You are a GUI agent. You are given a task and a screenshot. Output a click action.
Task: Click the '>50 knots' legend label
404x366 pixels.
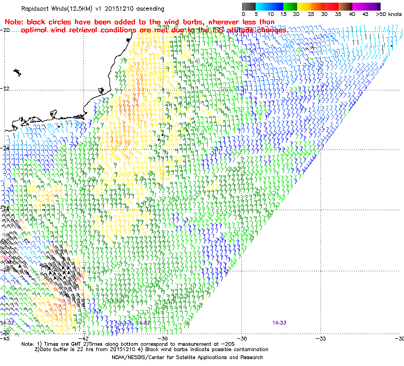(389, 14)
